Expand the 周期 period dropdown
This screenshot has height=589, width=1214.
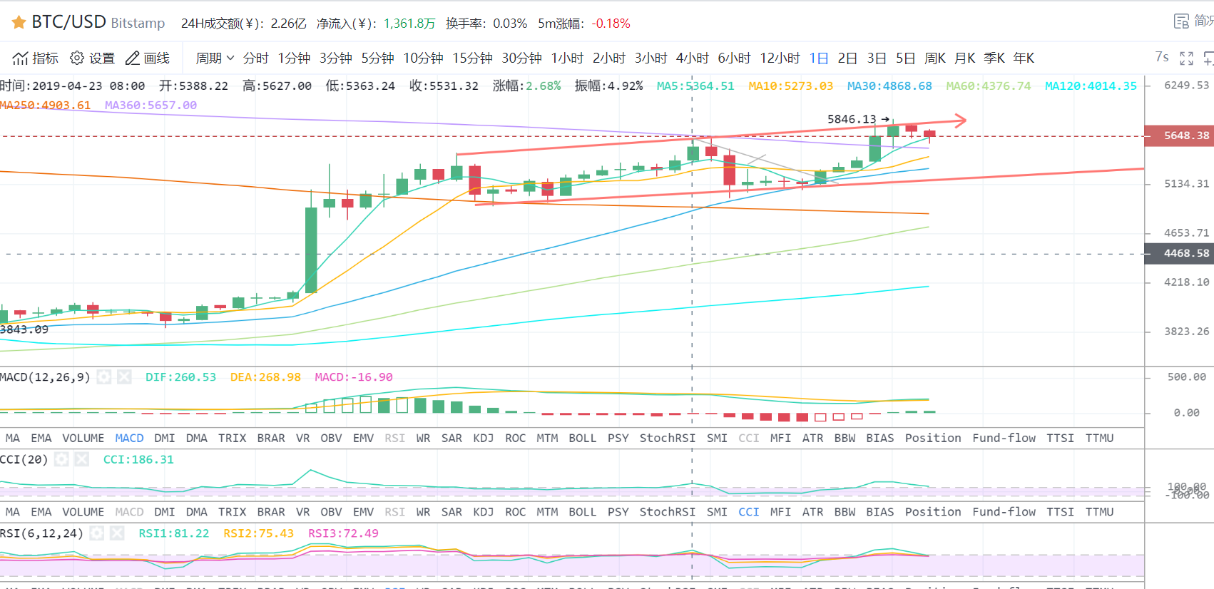point(215,58)
